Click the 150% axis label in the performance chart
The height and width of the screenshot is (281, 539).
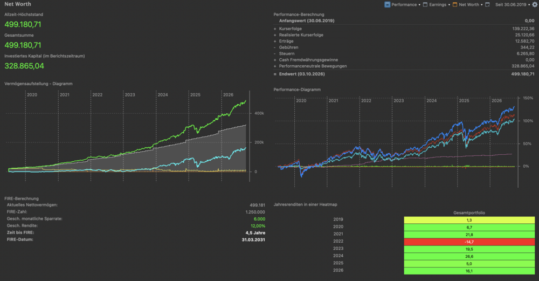528,98
